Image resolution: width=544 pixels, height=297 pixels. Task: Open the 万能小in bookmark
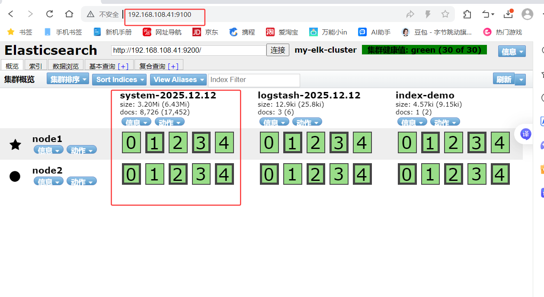coord(328,32)
